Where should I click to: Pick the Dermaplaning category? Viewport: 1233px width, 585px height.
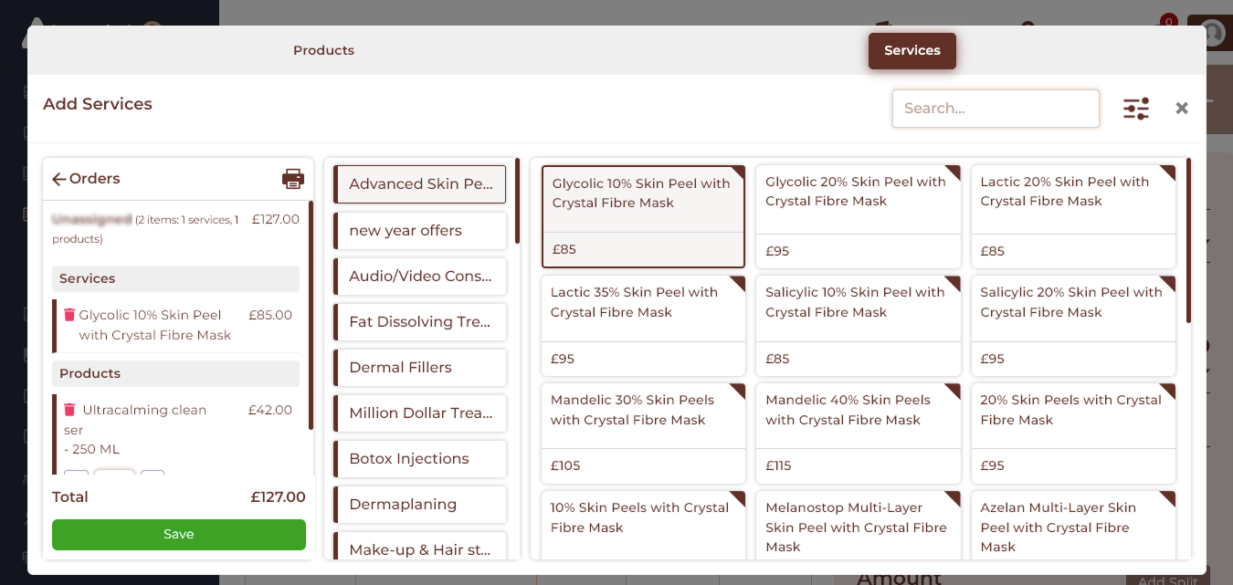click(419, 505)
